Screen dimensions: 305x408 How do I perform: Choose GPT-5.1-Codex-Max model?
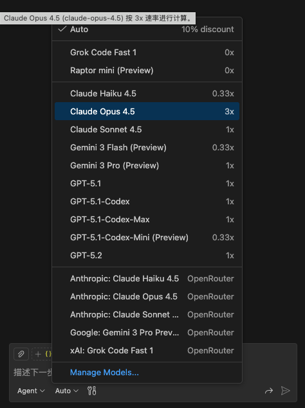click(x=147, y=219)
